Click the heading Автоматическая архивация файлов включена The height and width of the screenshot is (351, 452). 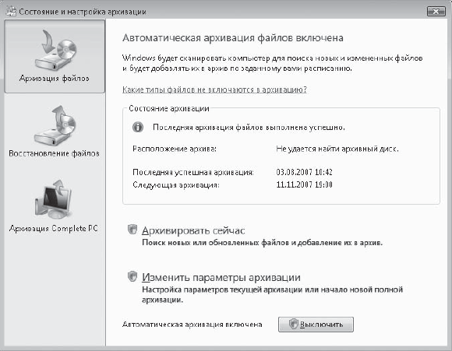233,38
